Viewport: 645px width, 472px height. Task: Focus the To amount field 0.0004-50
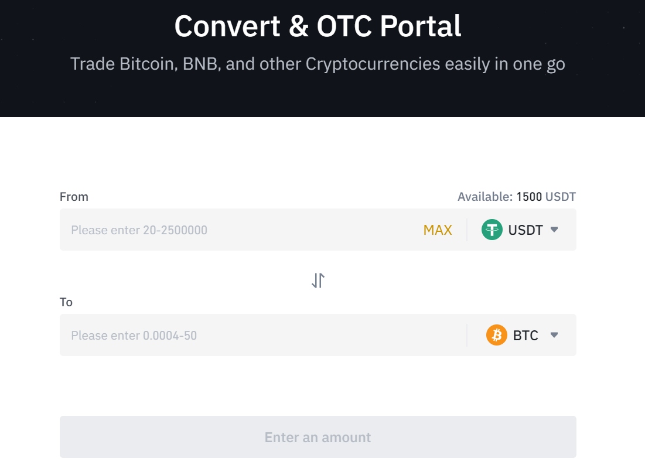[234, 335]
